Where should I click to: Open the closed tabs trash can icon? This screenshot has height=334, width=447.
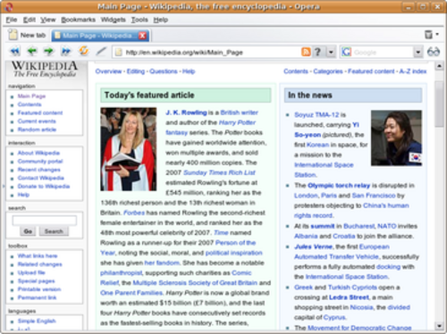tap(428, 35)
